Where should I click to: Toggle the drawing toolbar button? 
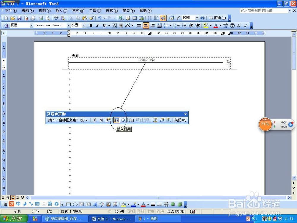(x=163, y=18)
